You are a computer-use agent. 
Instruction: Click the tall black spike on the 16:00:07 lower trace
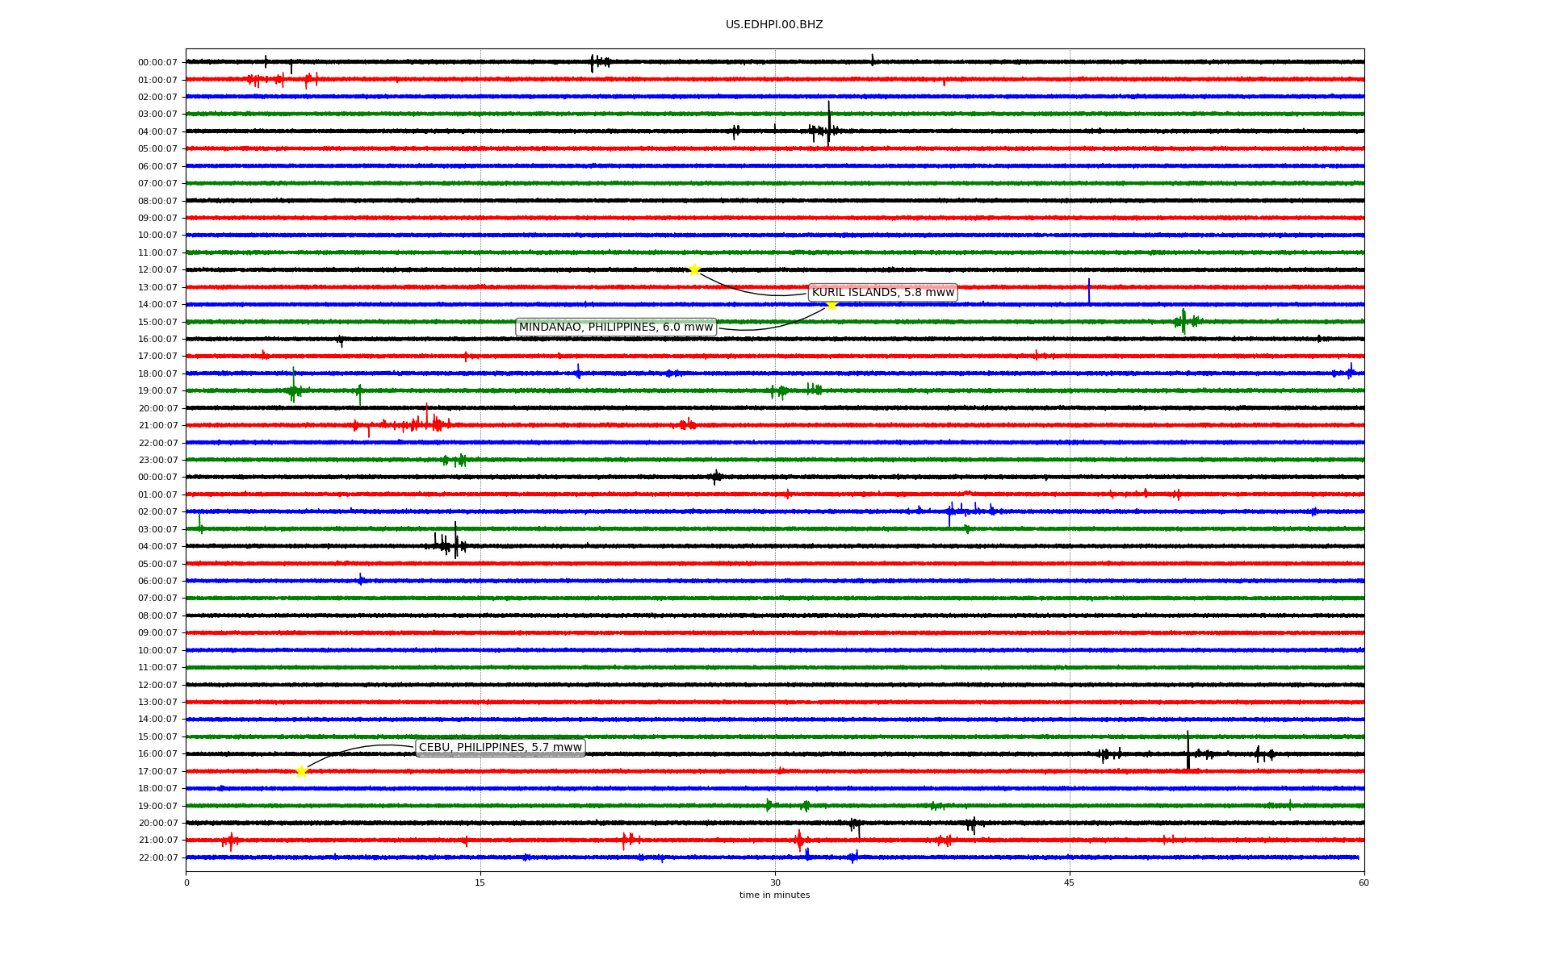coord(1188,750)
